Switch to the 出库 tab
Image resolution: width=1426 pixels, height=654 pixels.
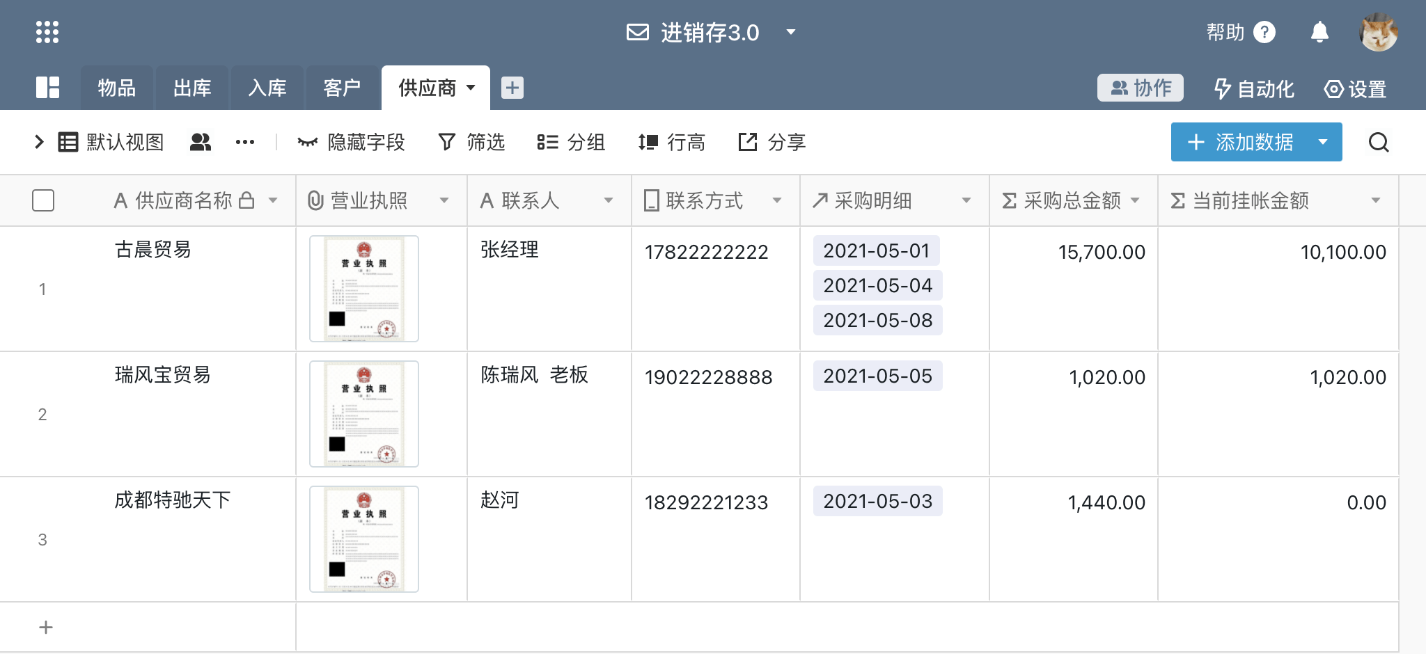click(x=192, y=88)
